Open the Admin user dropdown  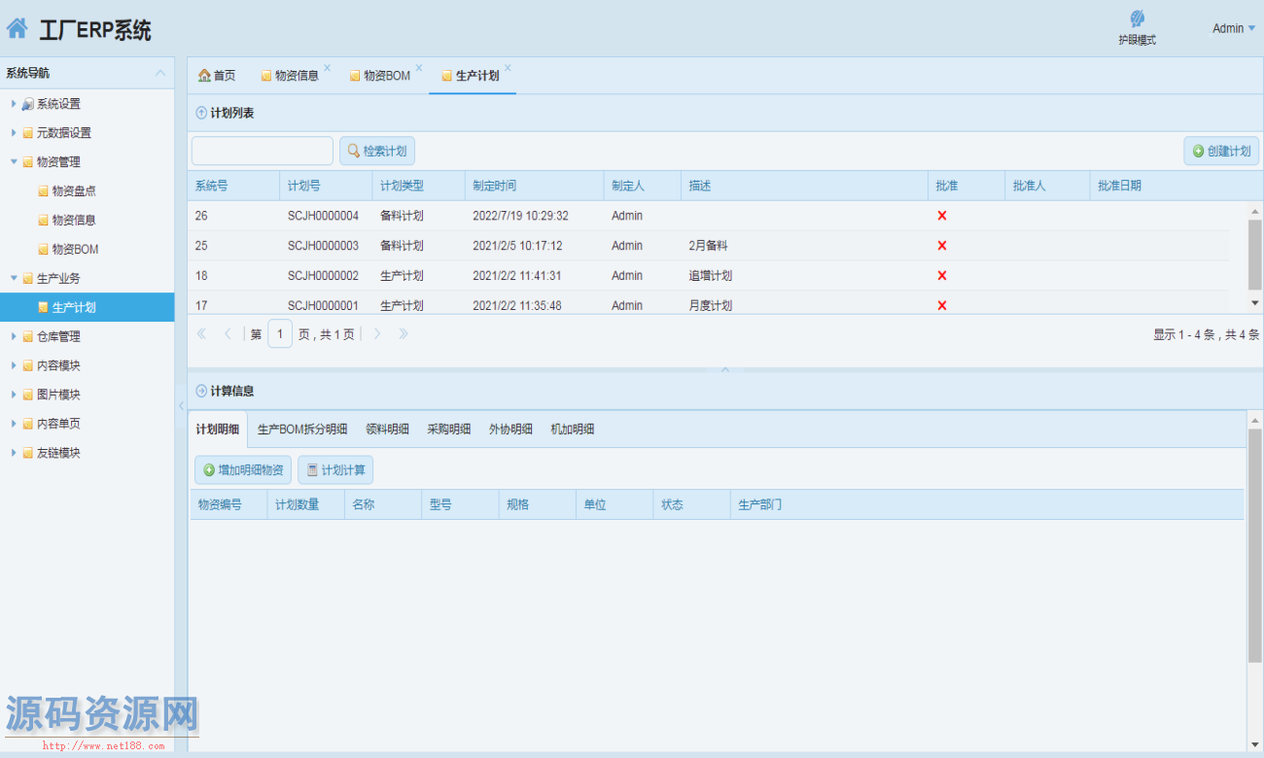[1233, 28]
